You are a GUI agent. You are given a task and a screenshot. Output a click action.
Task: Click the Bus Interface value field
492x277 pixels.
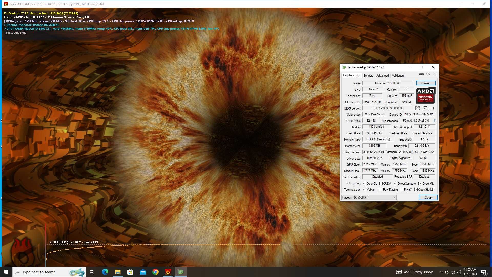tap(416, 121)
